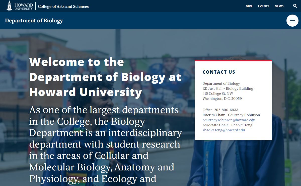Email courtney.robinson@howard.edu
Image resolution: width=301 pixels, height=186 pixels.
[x=229, y=120]
